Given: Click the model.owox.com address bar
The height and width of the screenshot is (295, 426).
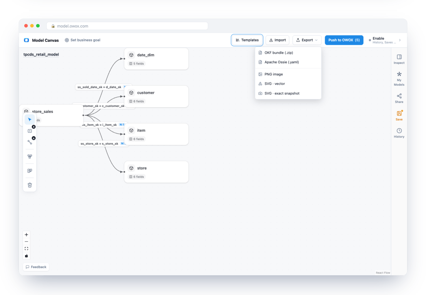Looking at the screenshot, I should [127, 26].
